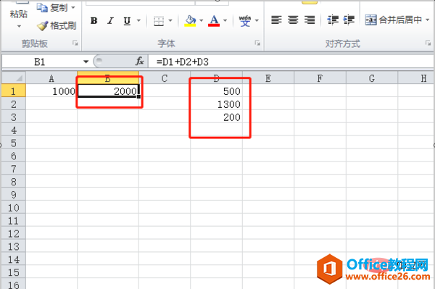435x289 pixels.
Task: Expand the Name Box dropdown arrow
Action: (86, 62)
